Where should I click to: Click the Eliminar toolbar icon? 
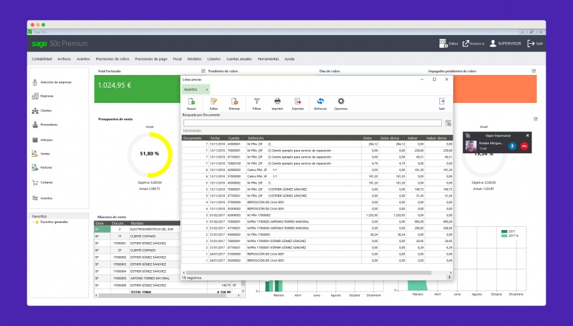click(234, 102)
